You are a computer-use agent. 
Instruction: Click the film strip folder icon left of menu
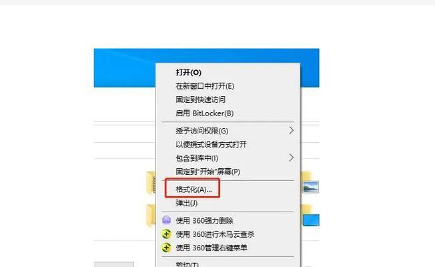pos(151,183)
